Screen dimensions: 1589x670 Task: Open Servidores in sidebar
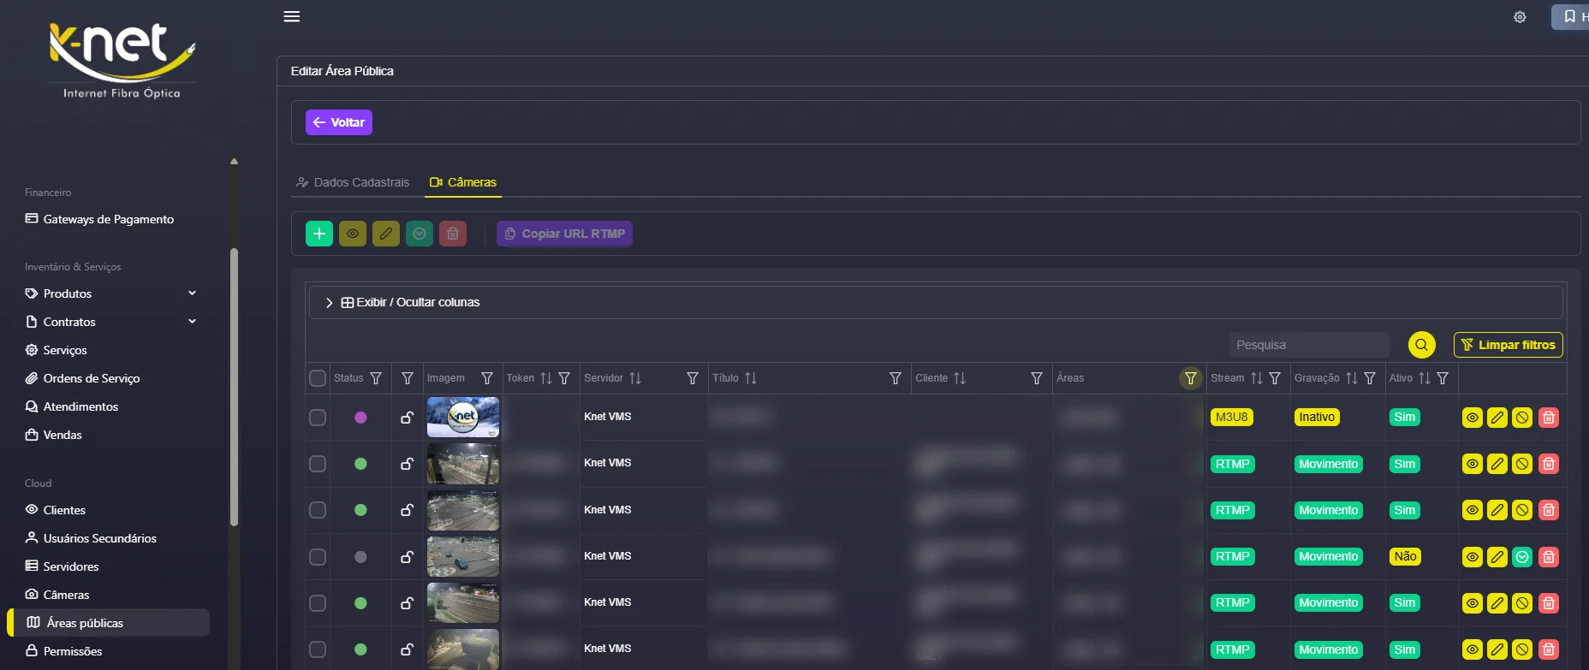click(x=62, y=566)
